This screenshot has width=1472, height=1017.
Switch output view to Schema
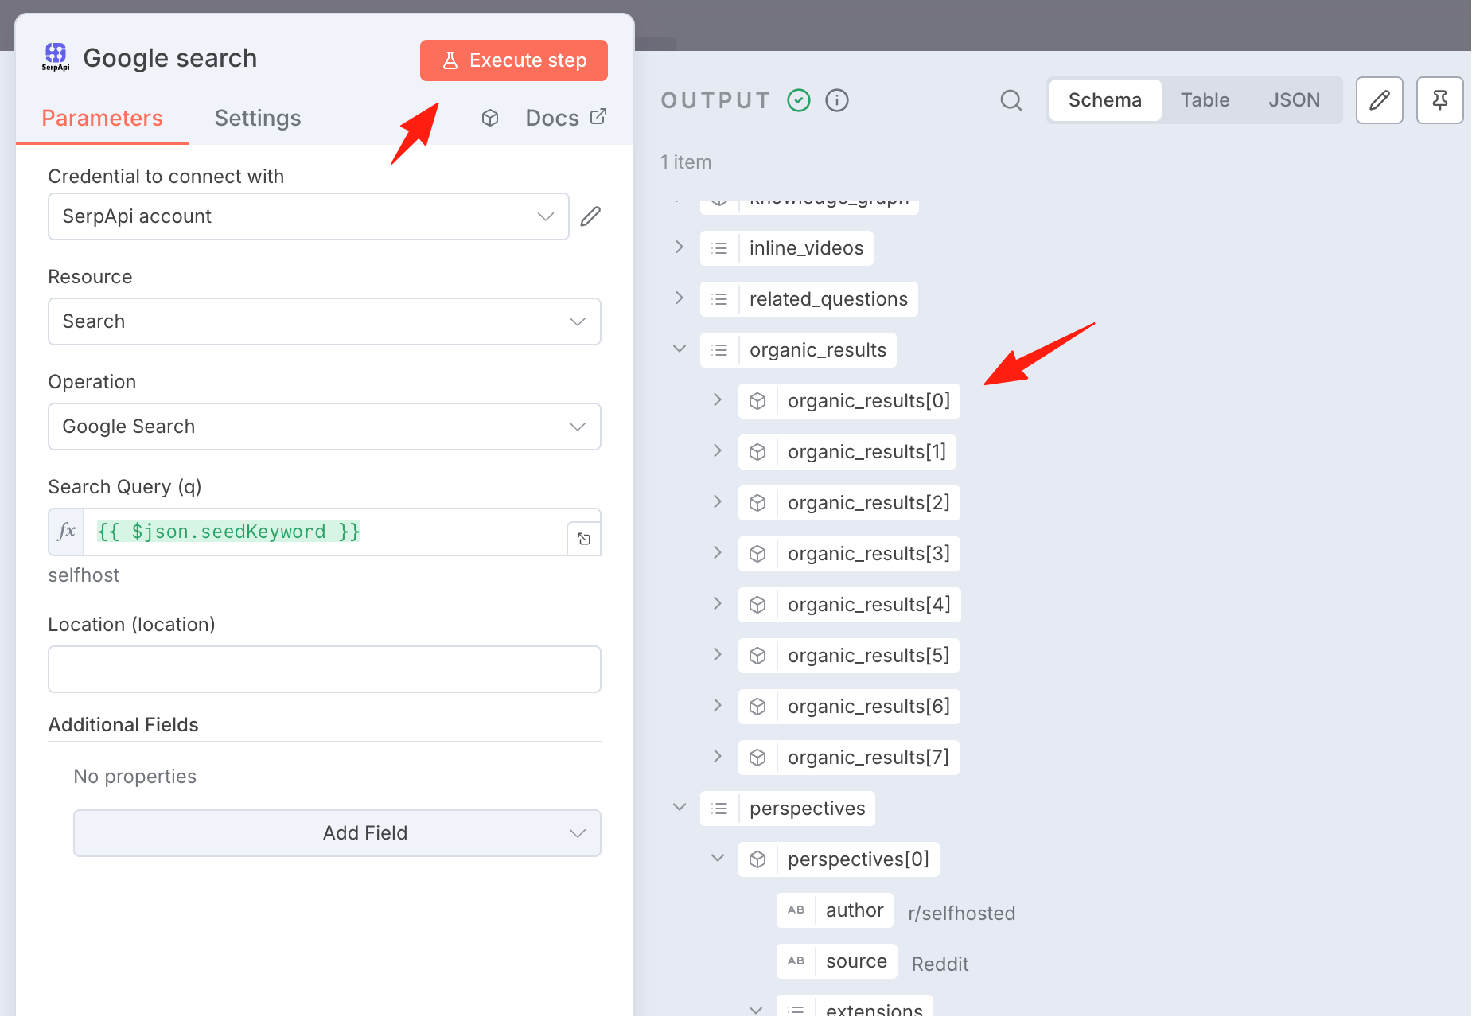coord(1105,100)
